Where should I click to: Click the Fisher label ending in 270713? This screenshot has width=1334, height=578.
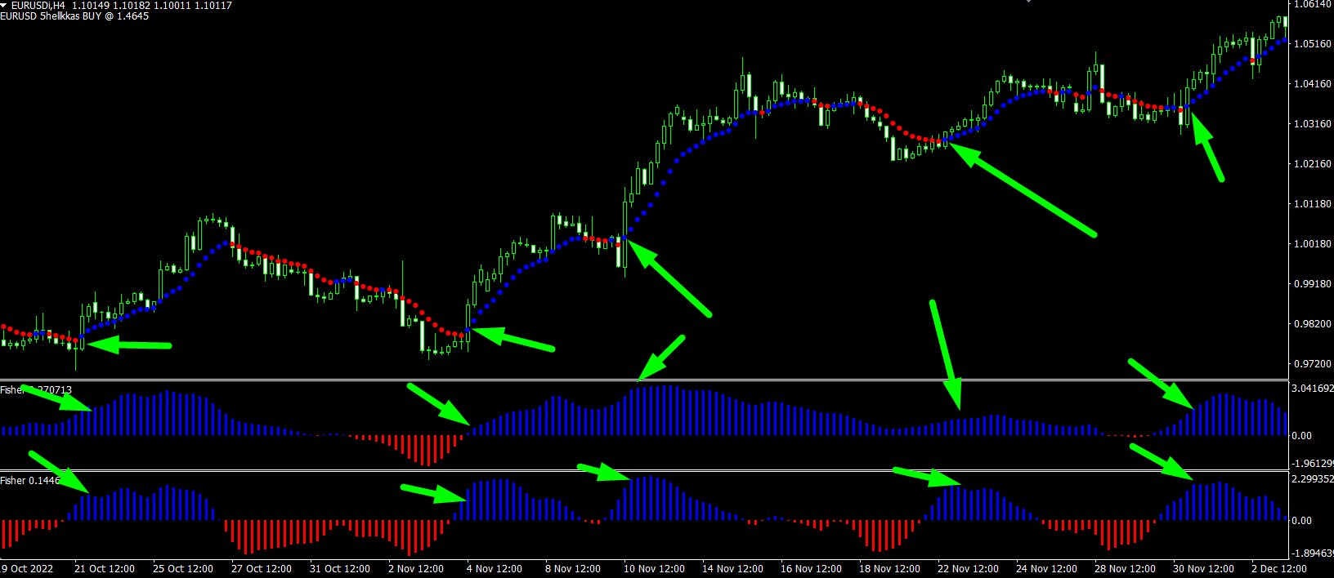tap(37, 390)
